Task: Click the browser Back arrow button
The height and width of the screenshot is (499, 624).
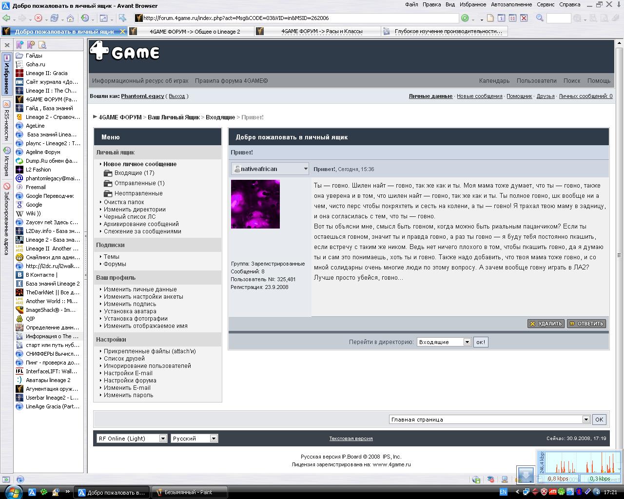Action: tap(6, 18)
